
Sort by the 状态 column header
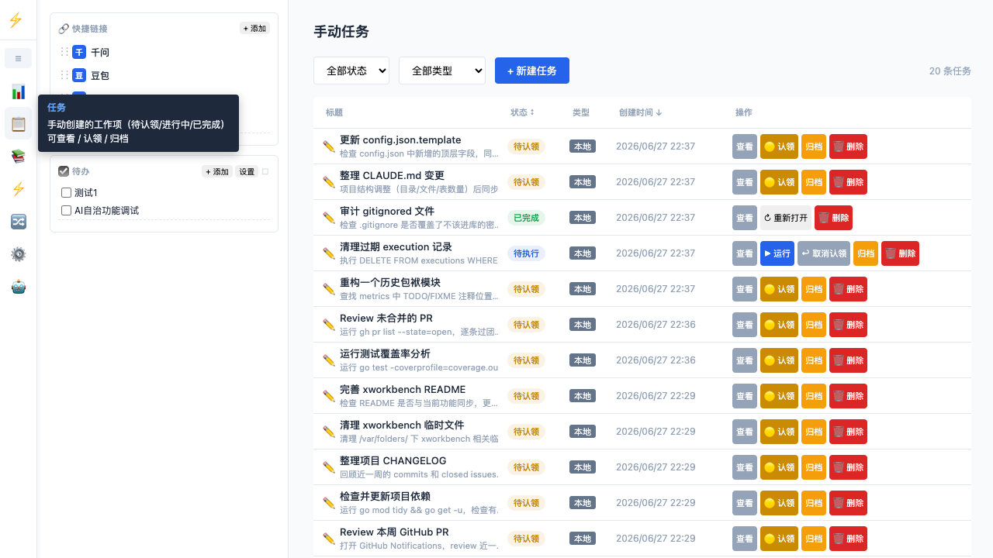[x=522, y=112]
